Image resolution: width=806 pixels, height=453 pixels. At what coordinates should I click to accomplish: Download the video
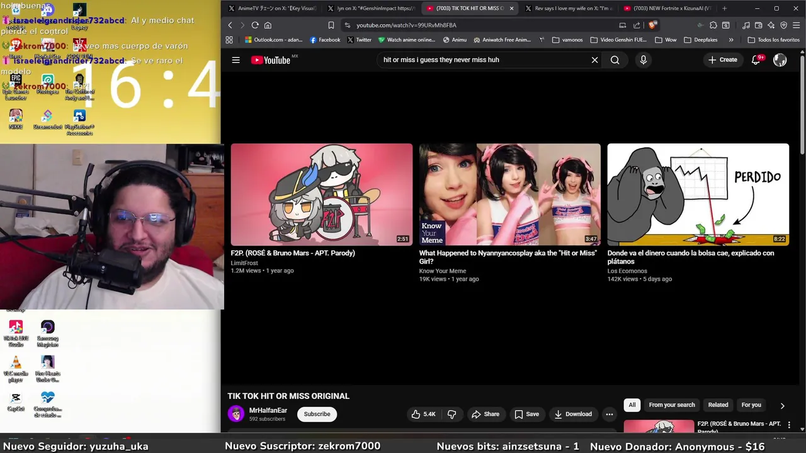(573, 414)
